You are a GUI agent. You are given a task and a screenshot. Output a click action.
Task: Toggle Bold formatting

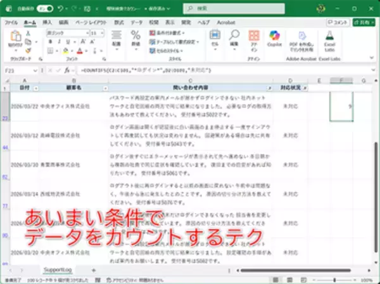(x=51, y=42)
